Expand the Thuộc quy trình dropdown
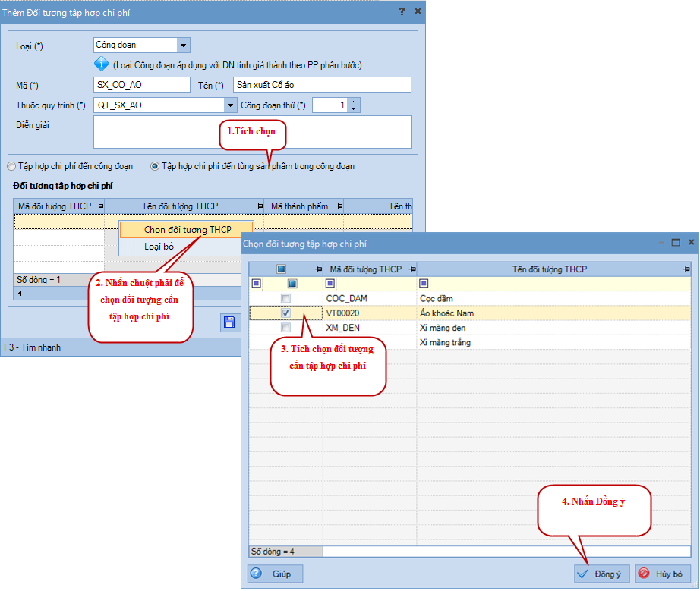700x591 pixels. (230, 105)
